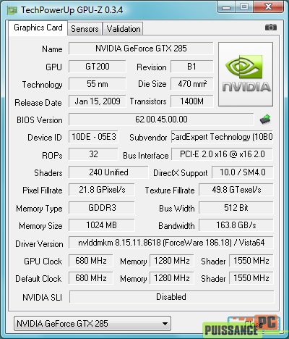Switch to the Sensors tab
289x339 pixels.
(x=85, y=29)
